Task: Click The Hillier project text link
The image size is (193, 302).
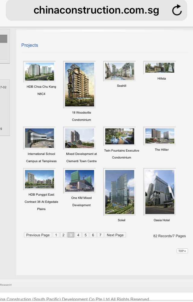Action: 162,150
